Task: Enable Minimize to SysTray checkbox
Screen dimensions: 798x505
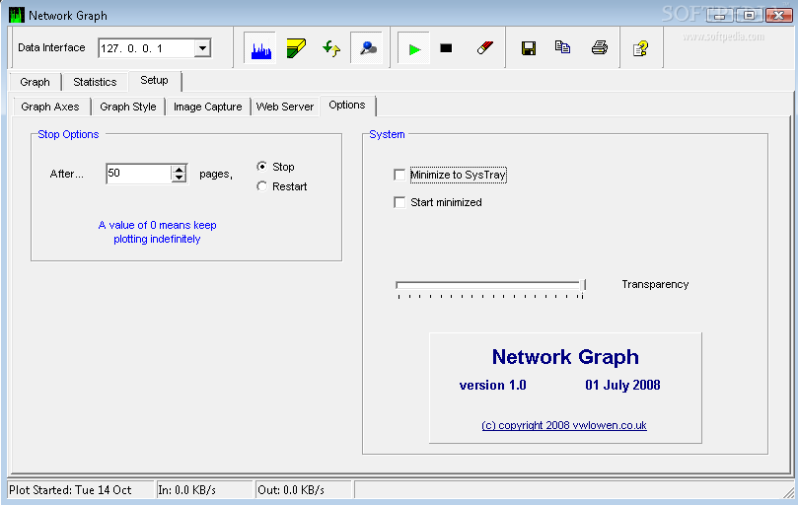Action: (400, 176)
